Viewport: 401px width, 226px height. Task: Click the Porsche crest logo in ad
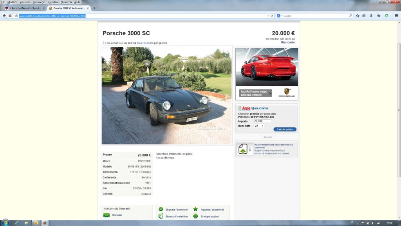(x=287, y=91)
